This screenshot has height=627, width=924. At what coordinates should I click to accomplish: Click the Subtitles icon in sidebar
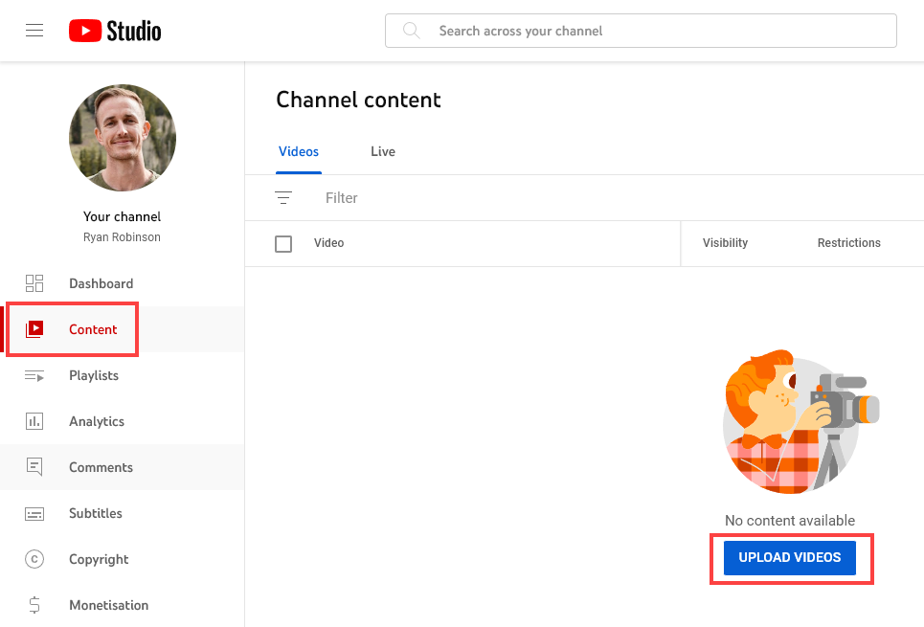34,513
